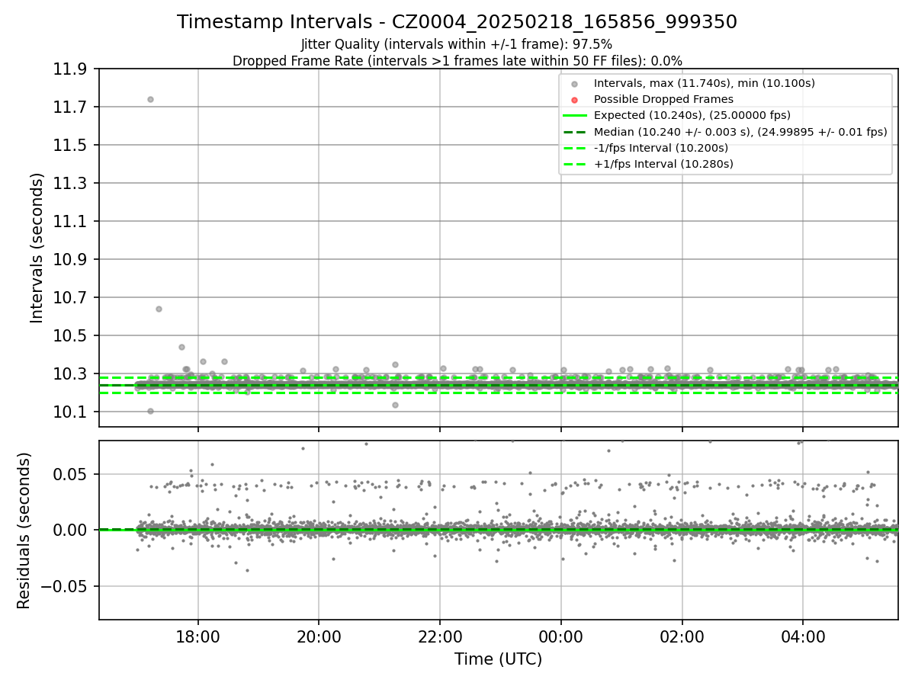Click the plot title 'Timestamp Intervals - CZ0004_20250218_165856_999350'
This screenshot has width=915, height=686.
tap(457, 22)
